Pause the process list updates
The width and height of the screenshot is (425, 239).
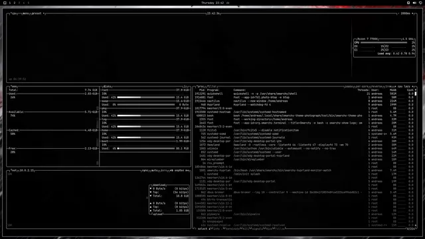[349, 86]
